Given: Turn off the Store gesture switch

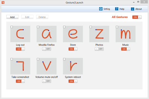Looking at the screenshot, I should point(73,49).
